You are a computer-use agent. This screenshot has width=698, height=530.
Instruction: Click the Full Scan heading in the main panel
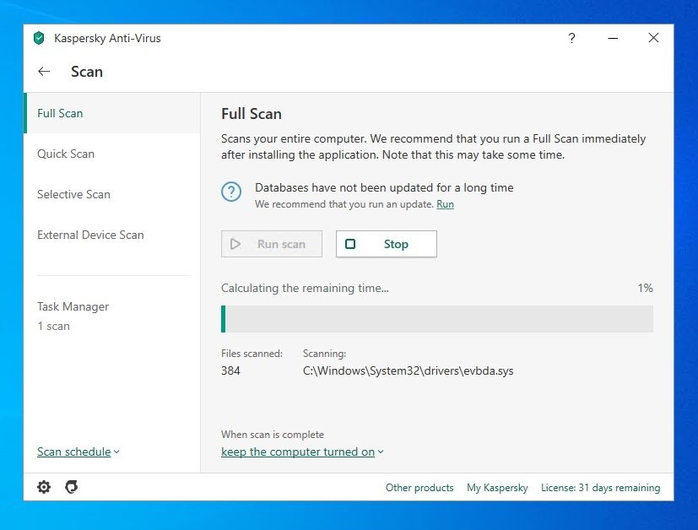click(252, 113)
